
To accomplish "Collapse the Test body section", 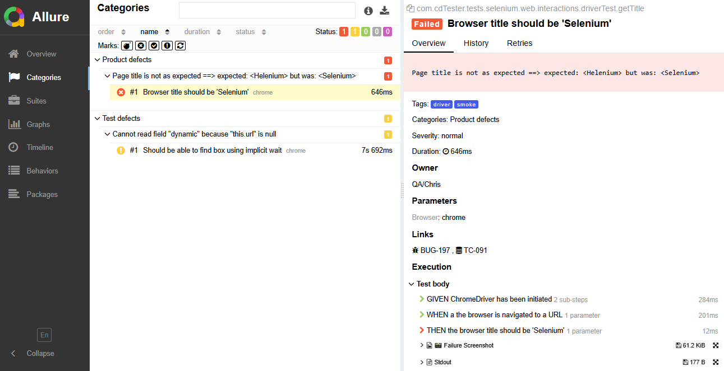I will [x=412, y=284].
